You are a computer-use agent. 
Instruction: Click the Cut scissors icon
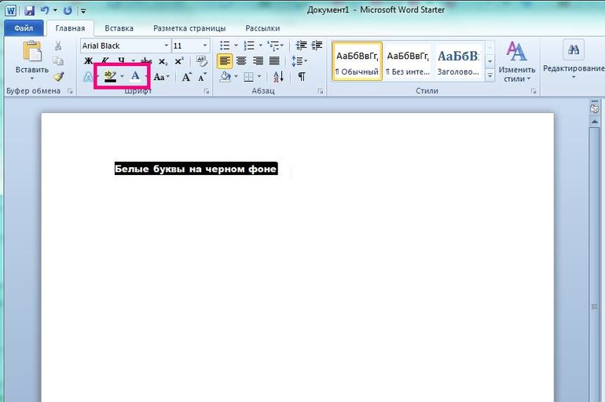point(58,46)
